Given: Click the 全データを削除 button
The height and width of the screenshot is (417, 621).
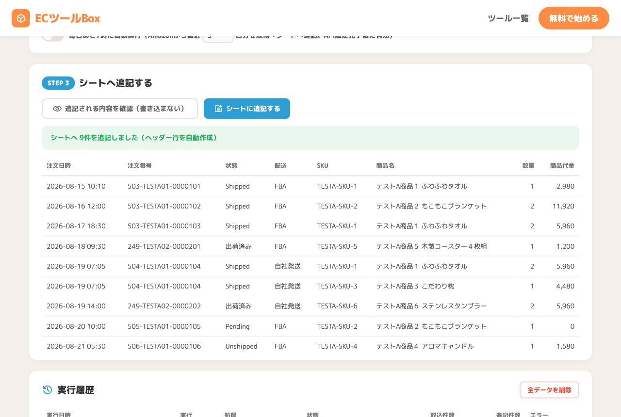Looking at the screenshot, I should (x=549, y=390).
